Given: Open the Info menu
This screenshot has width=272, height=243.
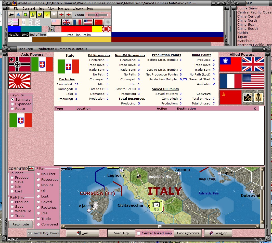Looking at the screenshot, I should coord(42,9).
